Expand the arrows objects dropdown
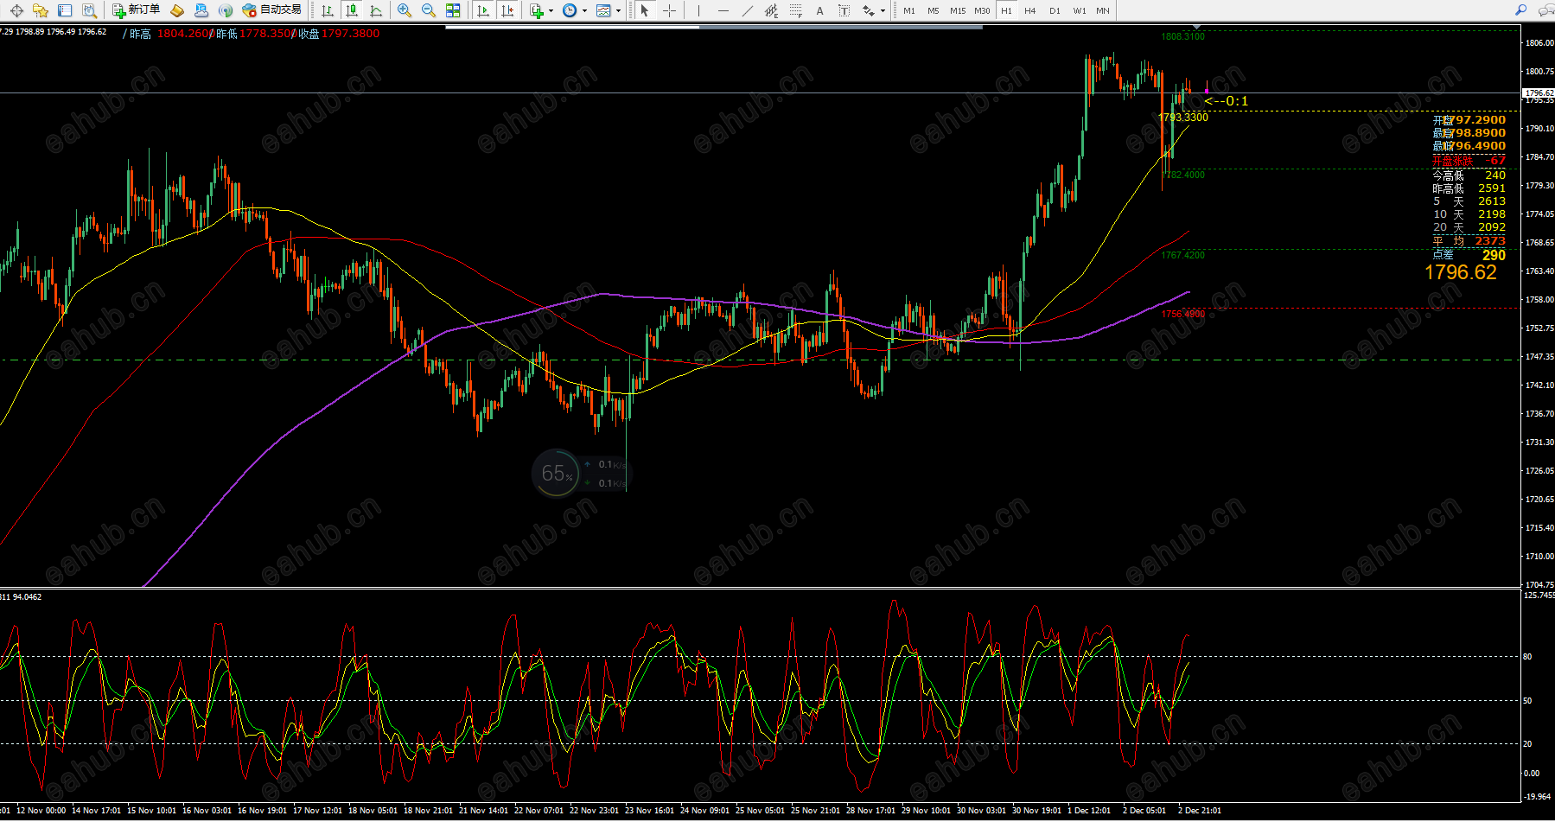Image resolution: width=1555 pixels, height=822 pixels. click(x=883, y=10)
